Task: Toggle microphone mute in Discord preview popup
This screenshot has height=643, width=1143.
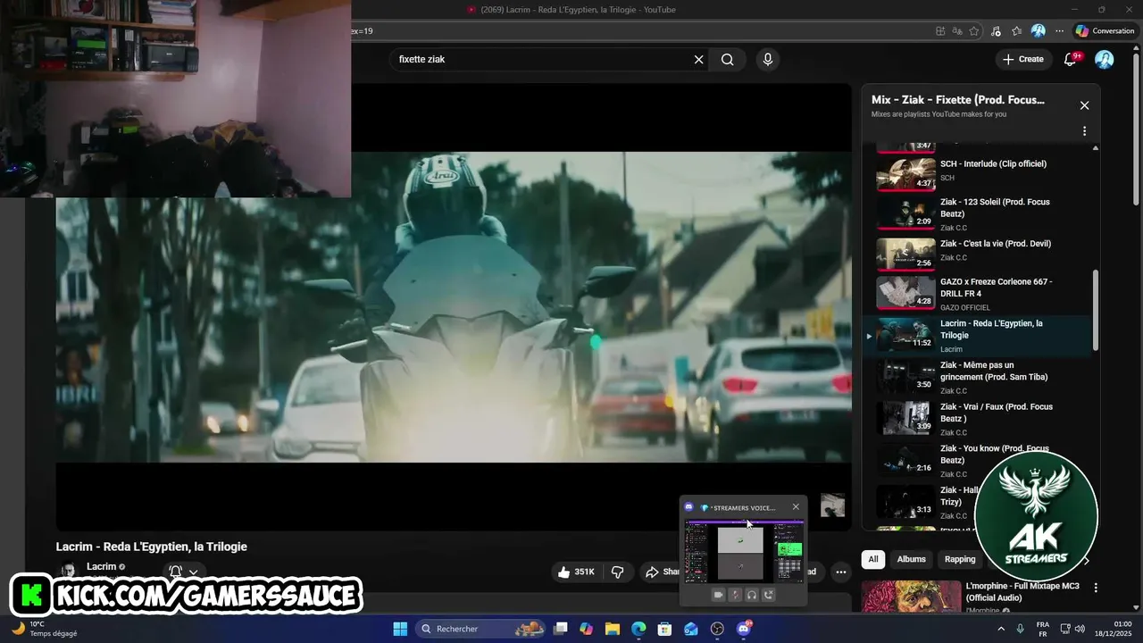Action: tap(735, 595)
